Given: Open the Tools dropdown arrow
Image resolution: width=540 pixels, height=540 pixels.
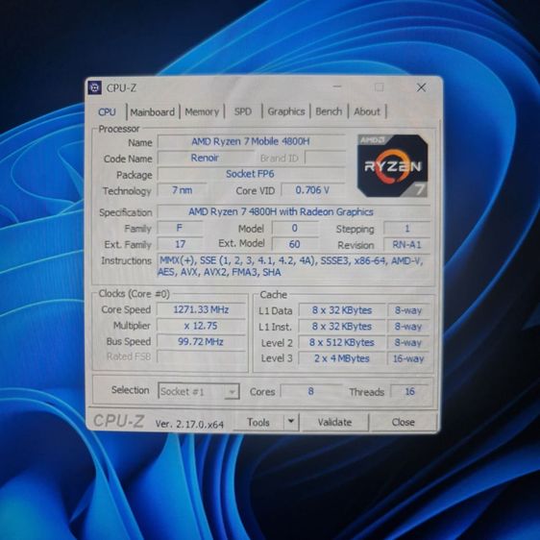Looking at the screenshot, I should point(291,421).
